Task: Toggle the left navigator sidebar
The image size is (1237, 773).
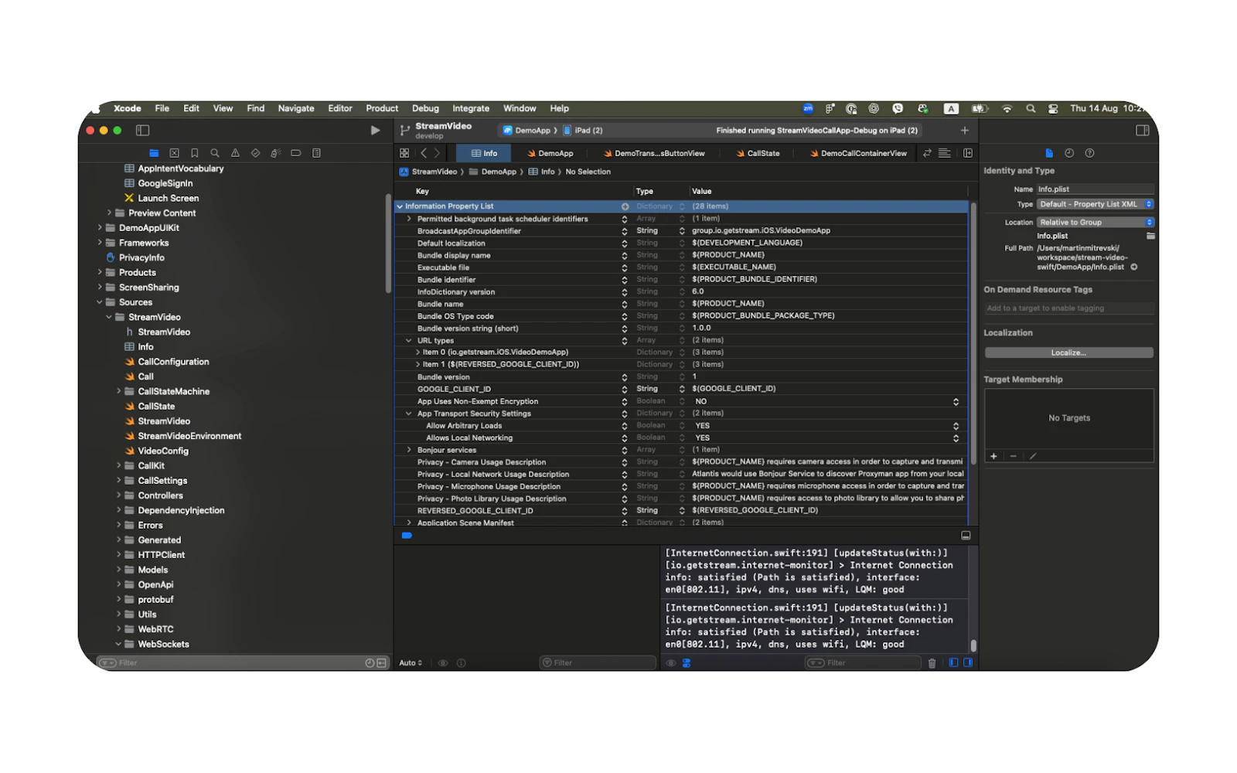Action: click(142, 131)
